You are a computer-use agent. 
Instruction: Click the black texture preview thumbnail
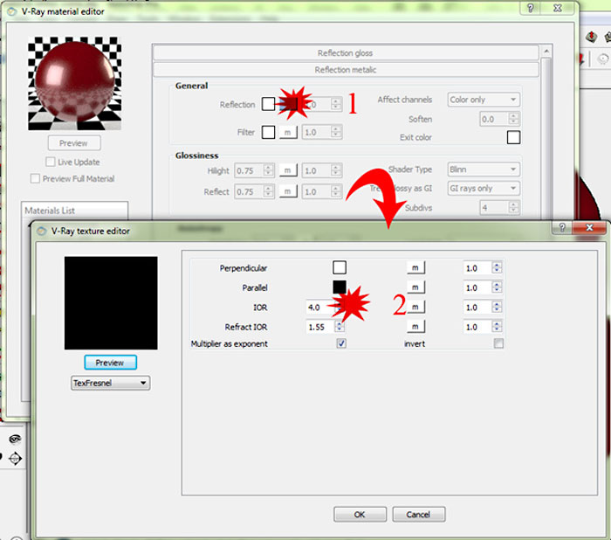pos(111,303)
